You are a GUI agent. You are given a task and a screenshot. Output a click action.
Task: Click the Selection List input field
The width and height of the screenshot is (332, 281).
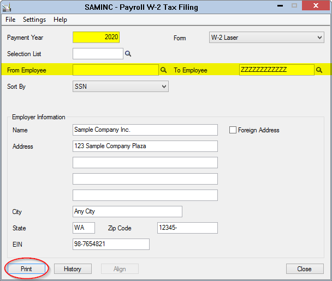point(98,53)
